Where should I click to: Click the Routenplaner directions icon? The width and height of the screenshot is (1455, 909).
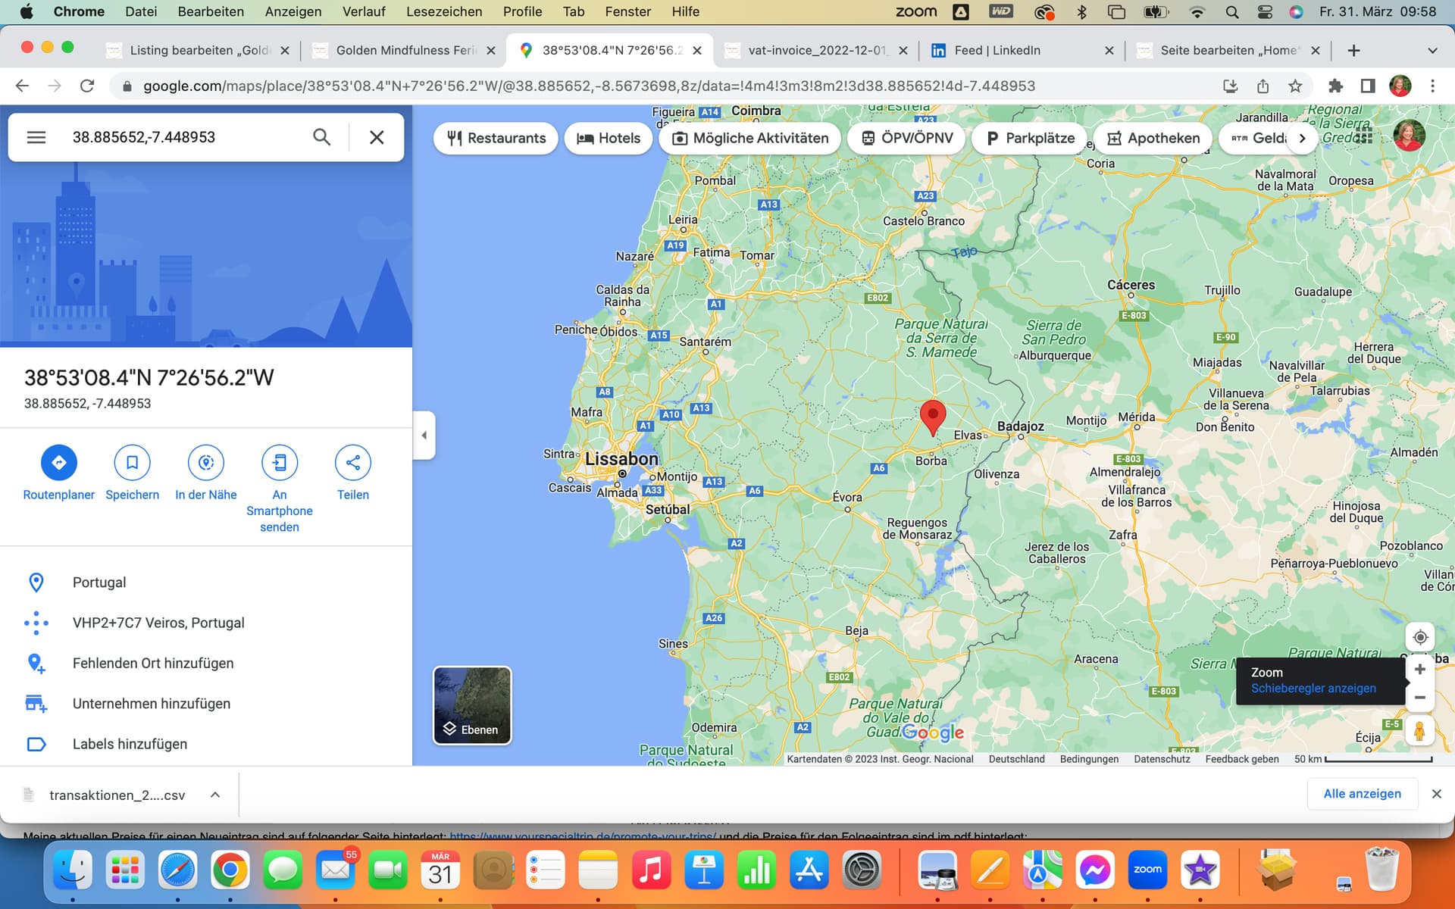tap(59, 462)
